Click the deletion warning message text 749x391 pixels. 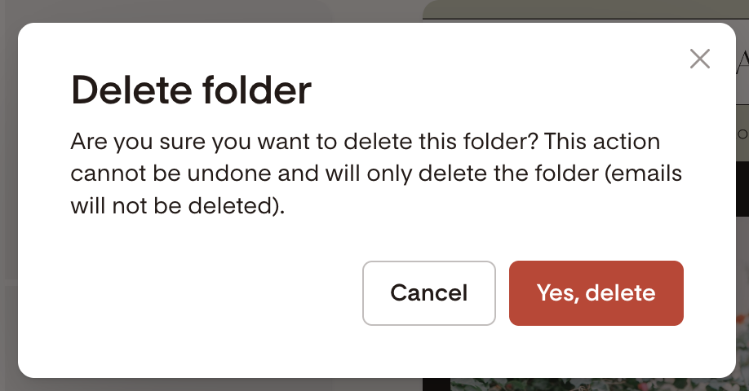coord(375,174)
